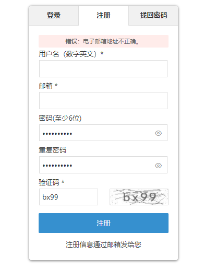
Task: Select the 注册 tab
Action: 103,15
